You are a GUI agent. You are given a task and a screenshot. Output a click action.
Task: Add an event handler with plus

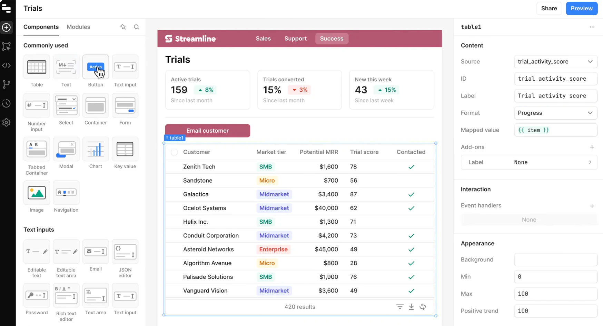point(592,206)
